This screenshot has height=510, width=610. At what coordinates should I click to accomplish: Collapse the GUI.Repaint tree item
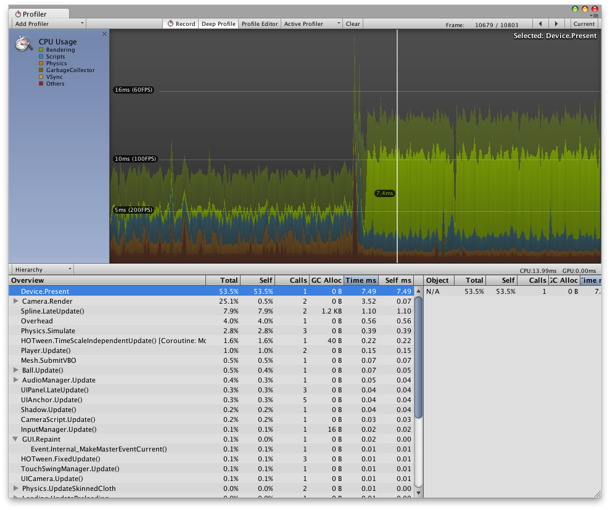[x=16, y=439]
